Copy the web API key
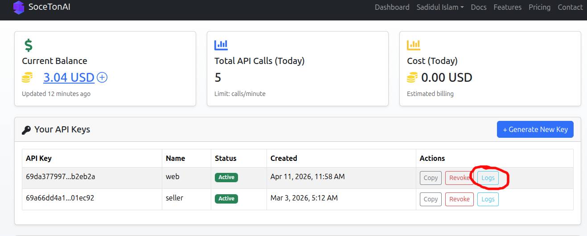The height and width of the screenshot is (236, 587). [x=431, y=178]
